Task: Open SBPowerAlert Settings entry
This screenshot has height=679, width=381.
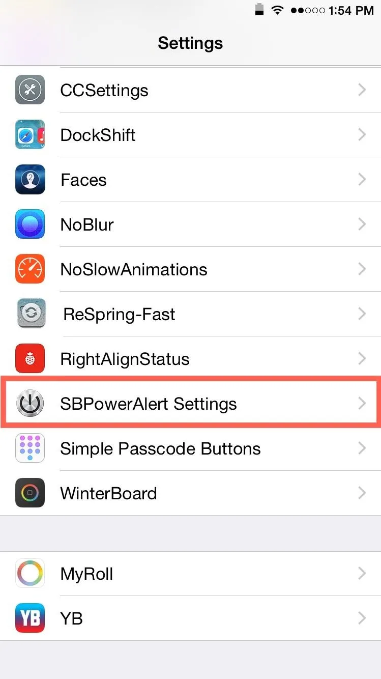Action: point(190,404)
